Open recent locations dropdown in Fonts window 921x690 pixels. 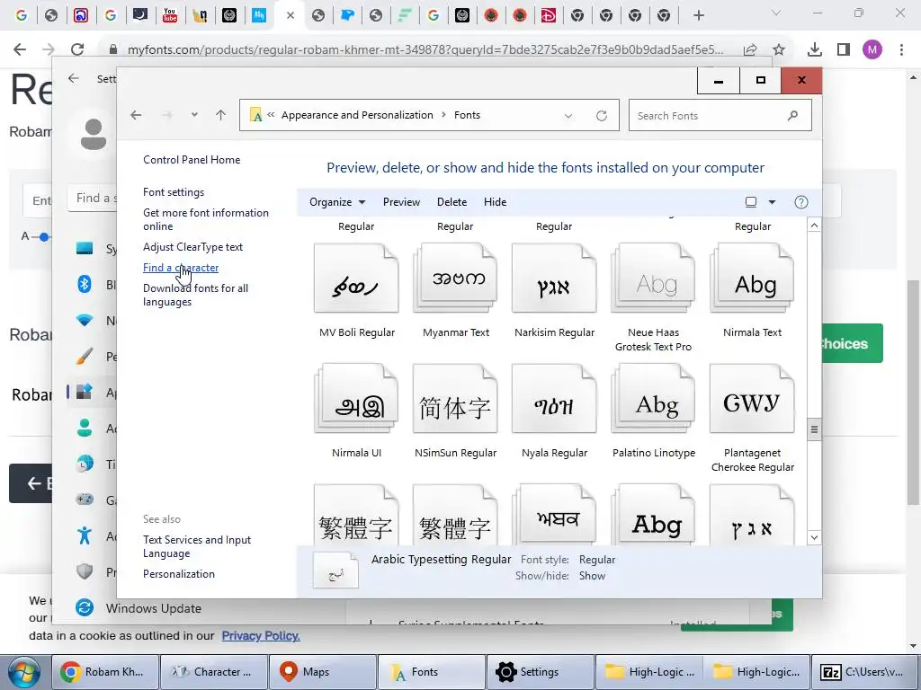[194, 115]
